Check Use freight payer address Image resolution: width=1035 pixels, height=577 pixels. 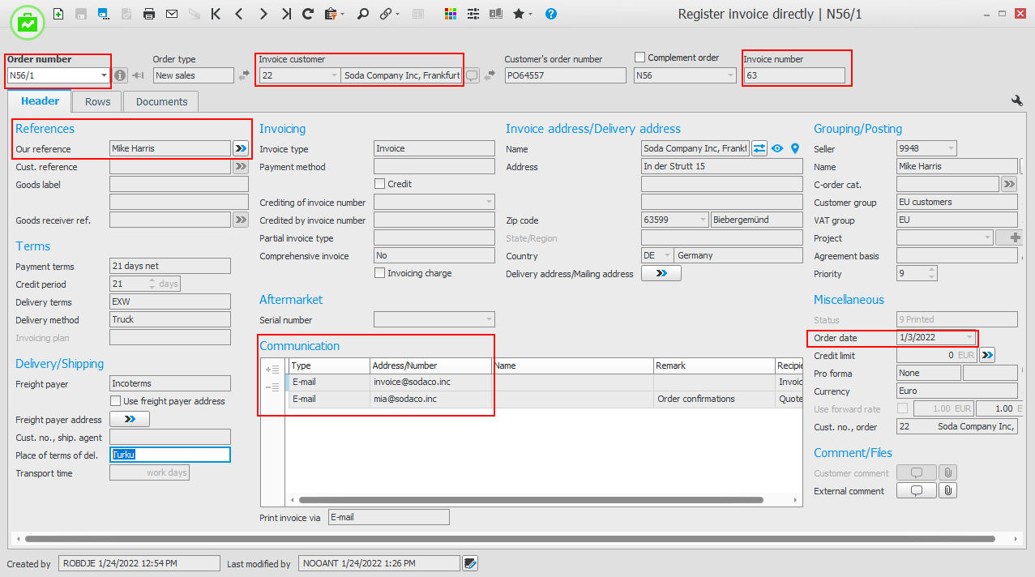point(115,401)
